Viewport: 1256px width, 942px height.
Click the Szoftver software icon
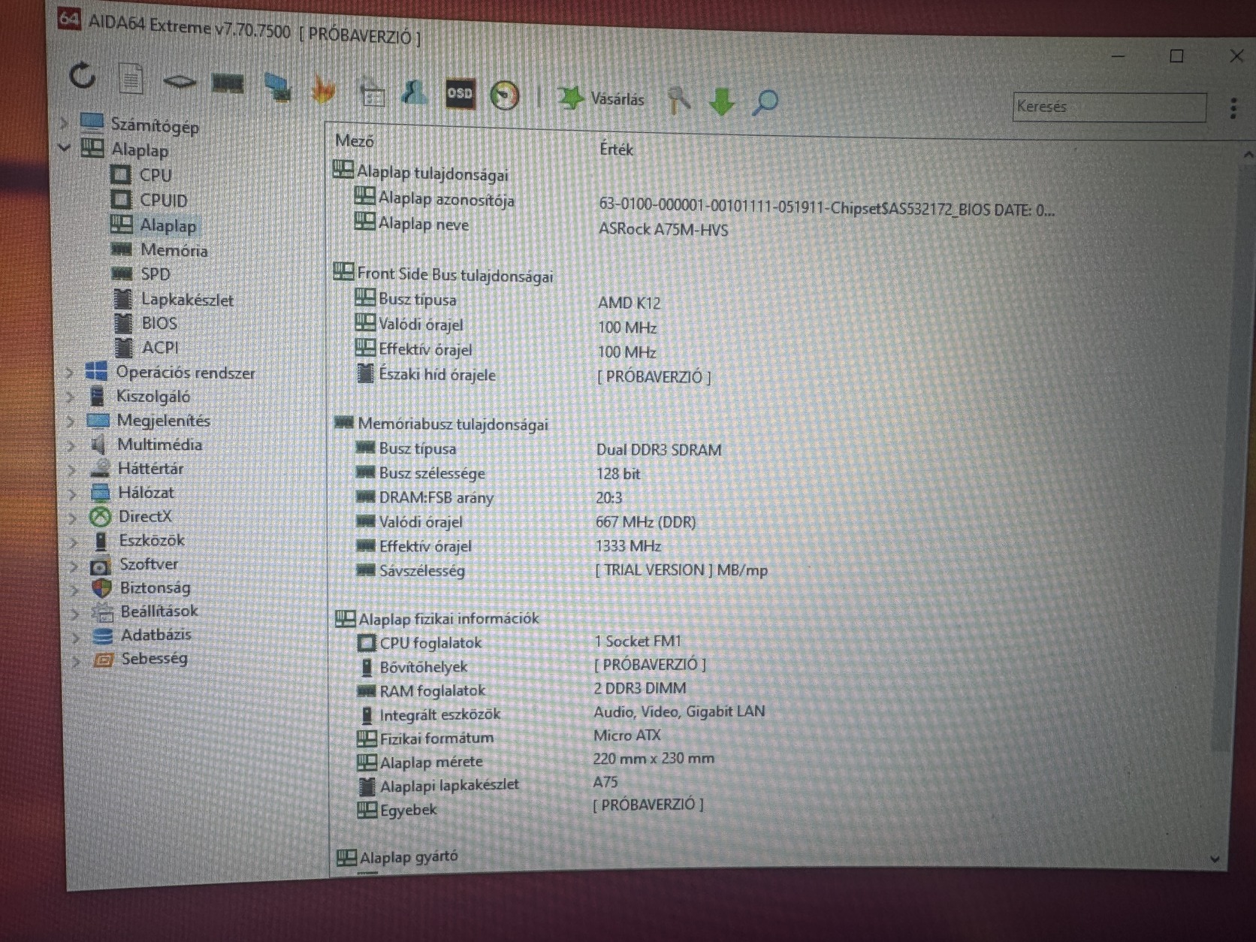point(101,564)
